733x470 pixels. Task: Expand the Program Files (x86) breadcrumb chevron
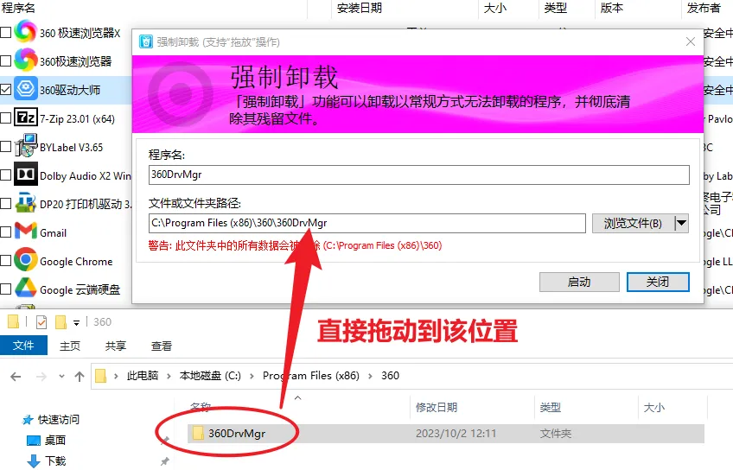370,376
